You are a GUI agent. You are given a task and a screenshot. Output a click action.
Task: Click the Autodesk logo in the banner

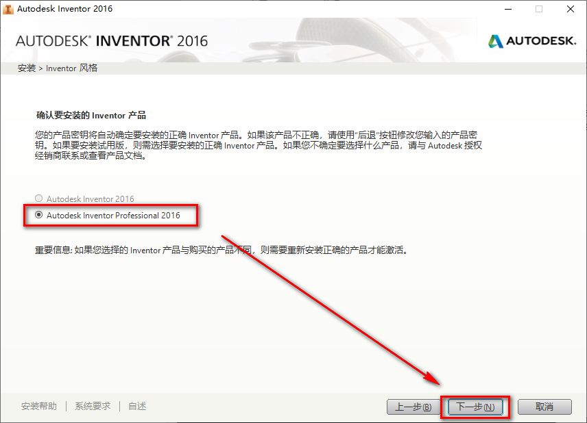tap(531, 41)
